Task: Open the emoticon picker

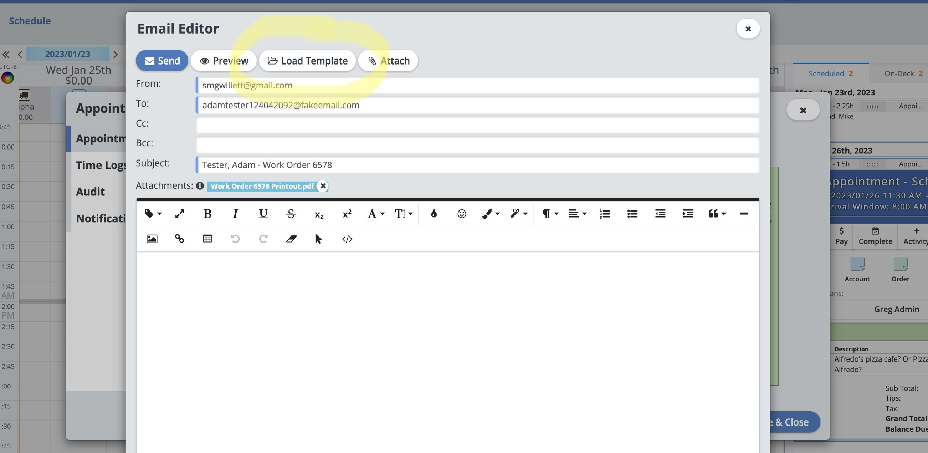Action: pyautogui.click(x=461, y=214)
